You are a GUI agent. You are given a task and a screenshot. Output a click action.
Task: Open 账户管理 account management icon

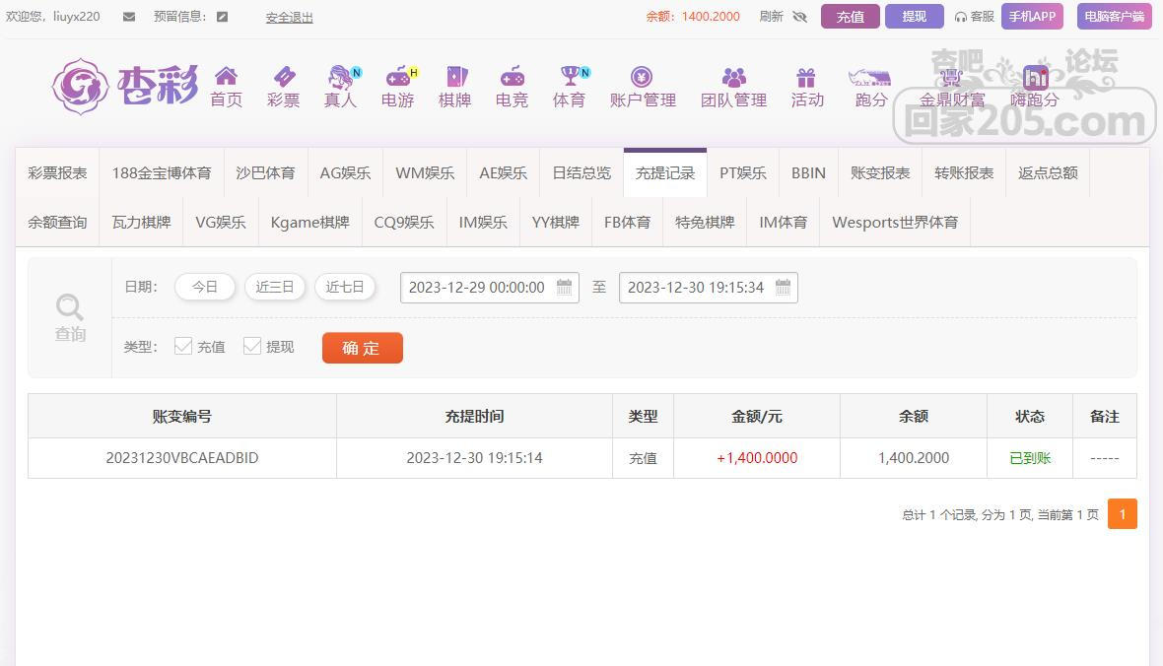click(x=642, y=77)
